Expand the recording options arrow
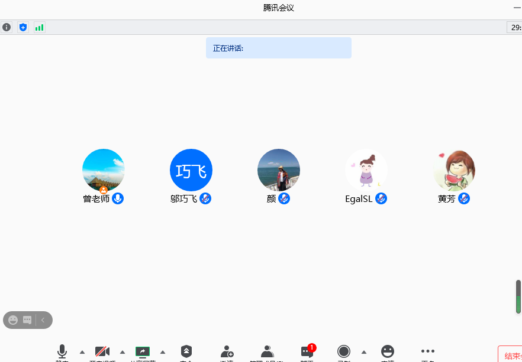The height and width of the screenshot is (362, 522). pos(364,352)
